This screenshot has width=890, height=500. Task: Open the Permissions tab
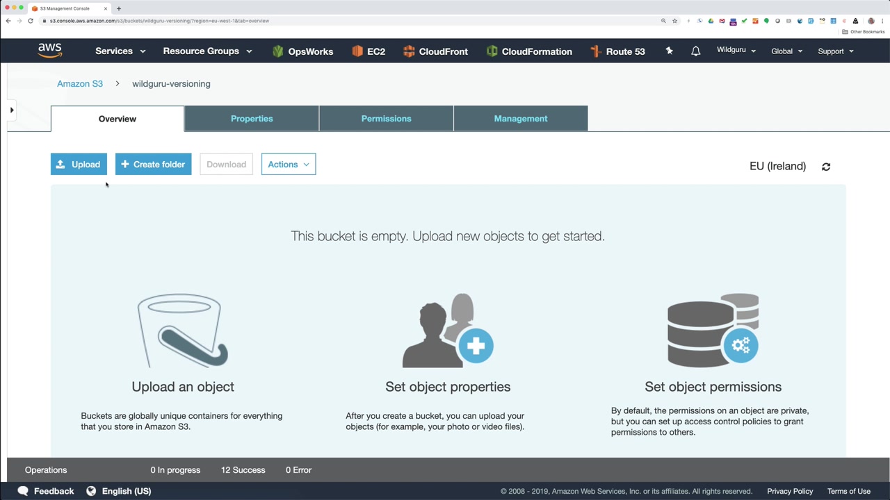(x=387, y=119)
